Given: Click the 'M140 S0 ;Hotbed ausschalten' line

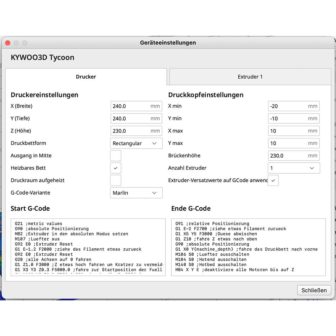Looking at the screenshot, I should coord(211,265).
